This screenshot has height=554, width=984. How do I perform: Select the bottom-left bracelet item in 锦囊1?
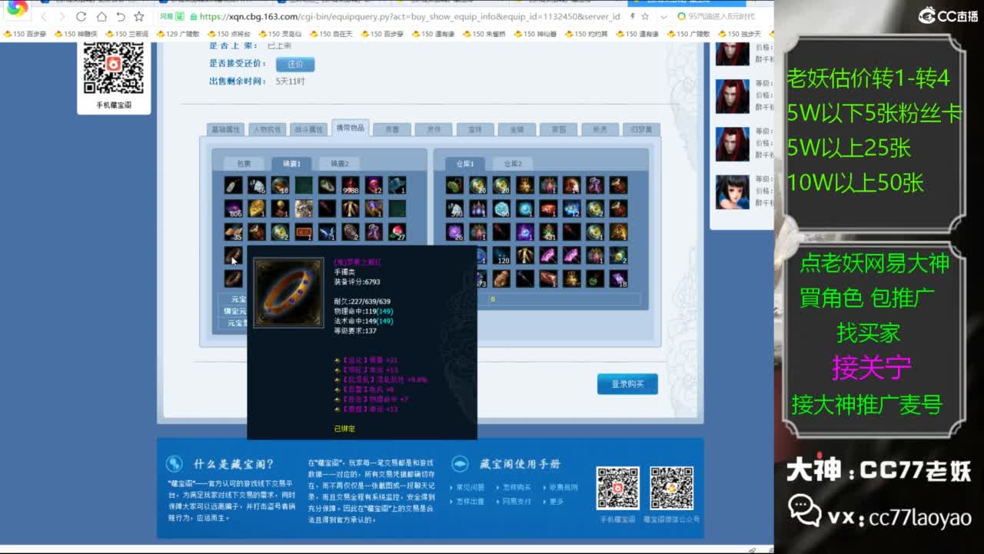[234, 278]
